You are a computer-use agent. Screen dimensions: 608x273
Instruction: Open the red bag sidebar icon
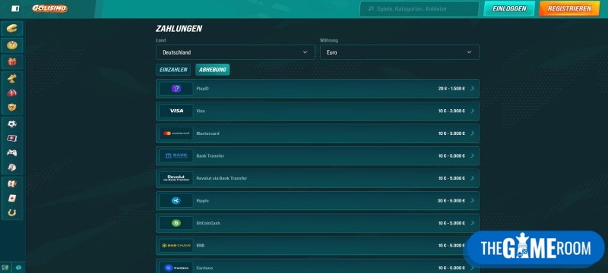(12, 93)
